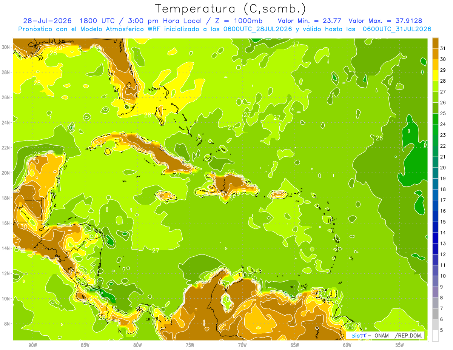Screen dimensions: 453x350
Task: Click the "30N" latitude label
Action: (6, 47)
